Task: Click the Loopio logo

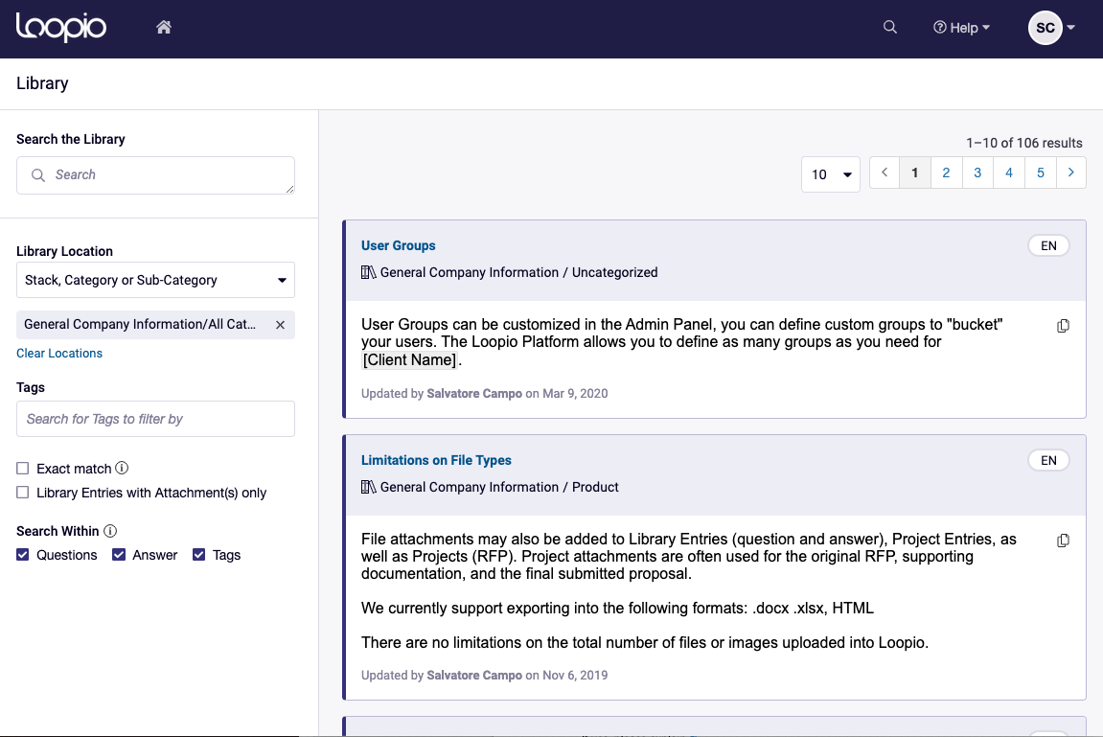Action: pyautogui.click(x=61, y=28)
